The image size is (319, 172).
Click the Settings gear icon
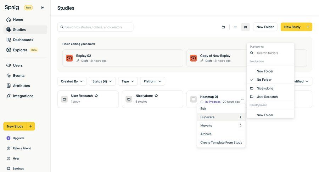(9, 168)
